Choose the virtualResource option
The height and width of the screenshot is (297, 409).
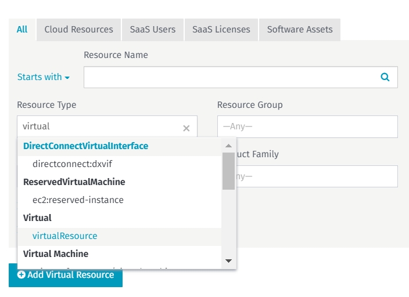tap(65, 236)
